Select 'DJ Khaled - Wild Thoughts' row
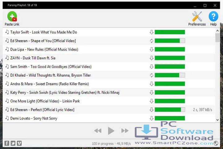 109,75
